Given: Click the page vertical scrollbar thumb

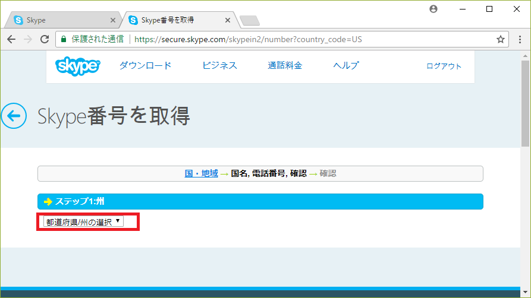Looking at the screenshot, I should (525, 103).
